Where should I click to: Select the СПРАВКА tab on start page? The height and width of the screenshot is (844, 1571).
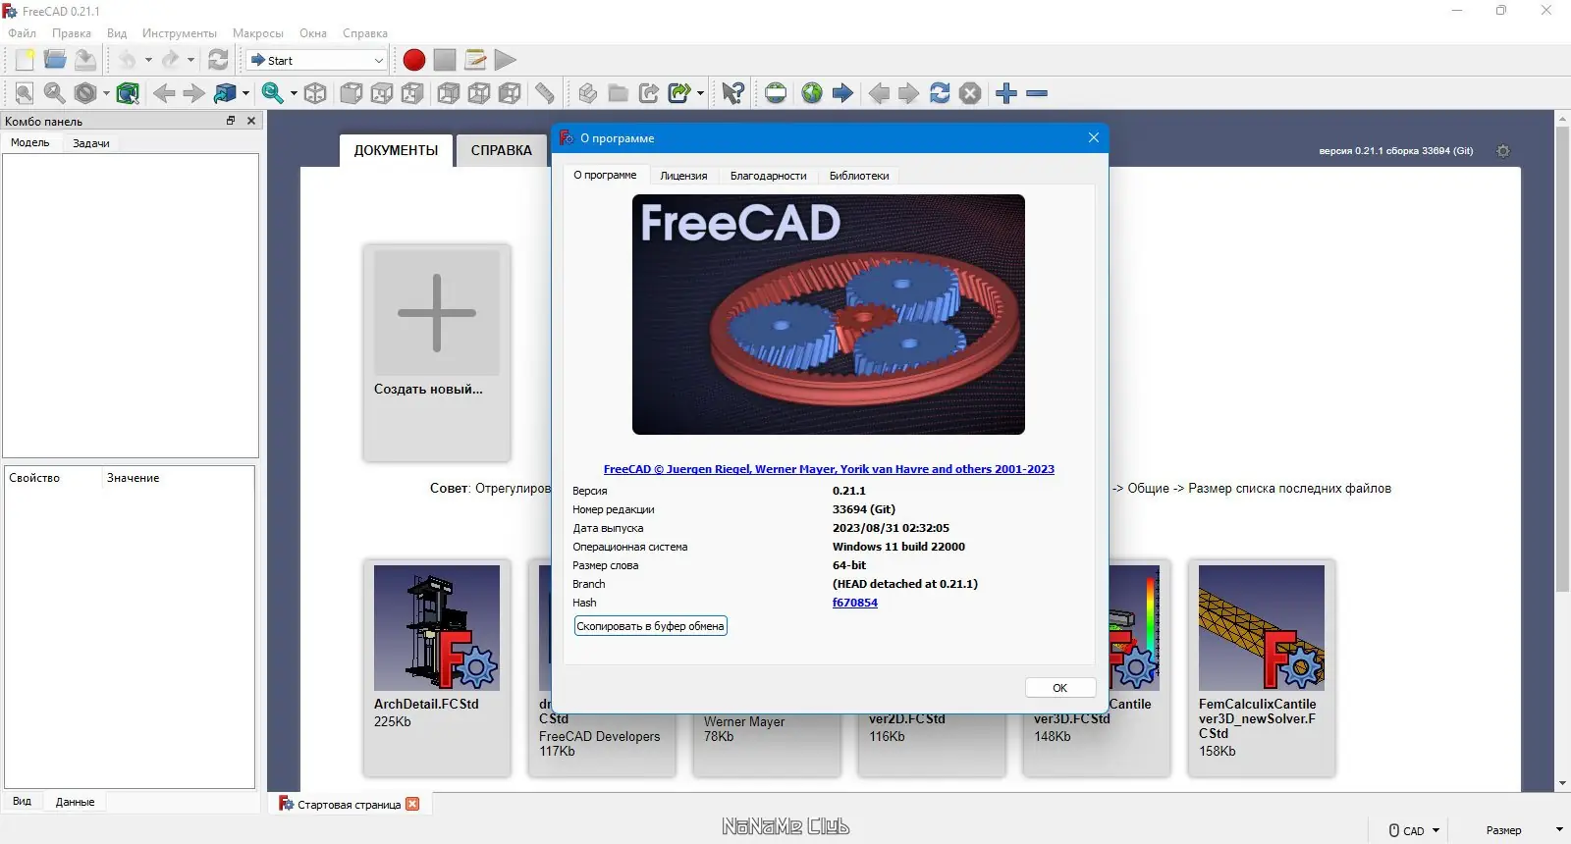pos(501,150)
